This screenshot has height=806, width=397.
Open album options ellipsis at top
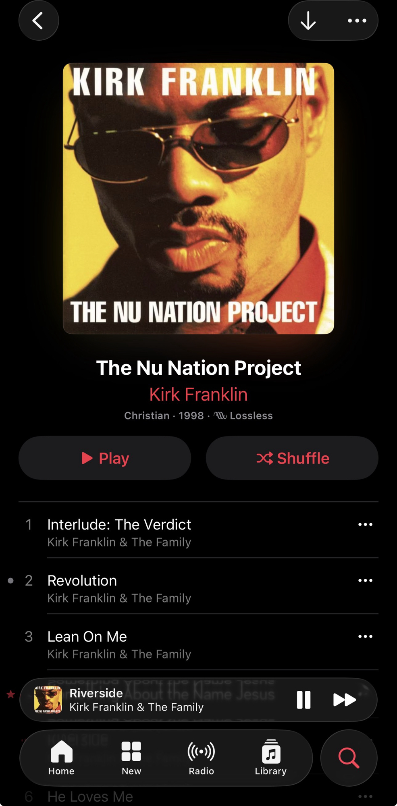pyautogui.click(x=357, y=21)
